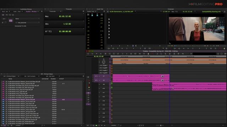Image resolution: width=227 pixels, height=127 pixels.
Task: Click the timeline zoom slider at bottom
Action: (161, 126)
